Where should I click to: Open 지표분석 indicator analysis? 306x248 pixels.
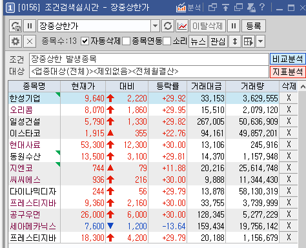(288, 72)
